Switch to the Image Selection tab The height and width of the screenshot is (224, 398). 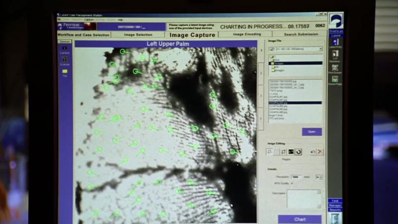(138, 34)
